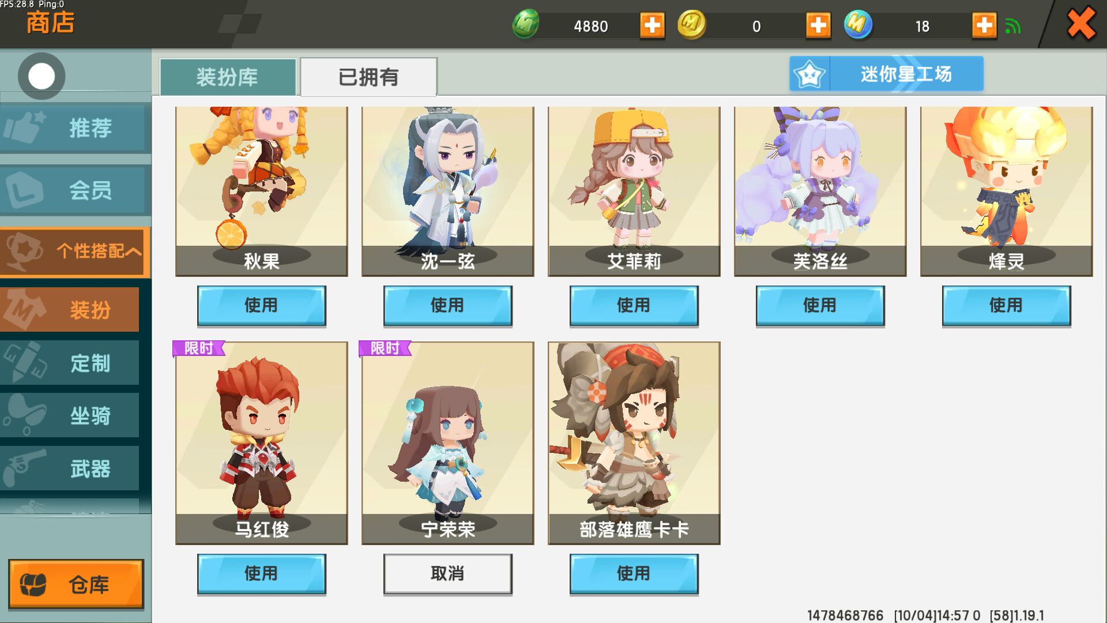Collapse the 个性搭配 category
Image resolution: width=1107 pixels, height=623 pixels.
75,251
